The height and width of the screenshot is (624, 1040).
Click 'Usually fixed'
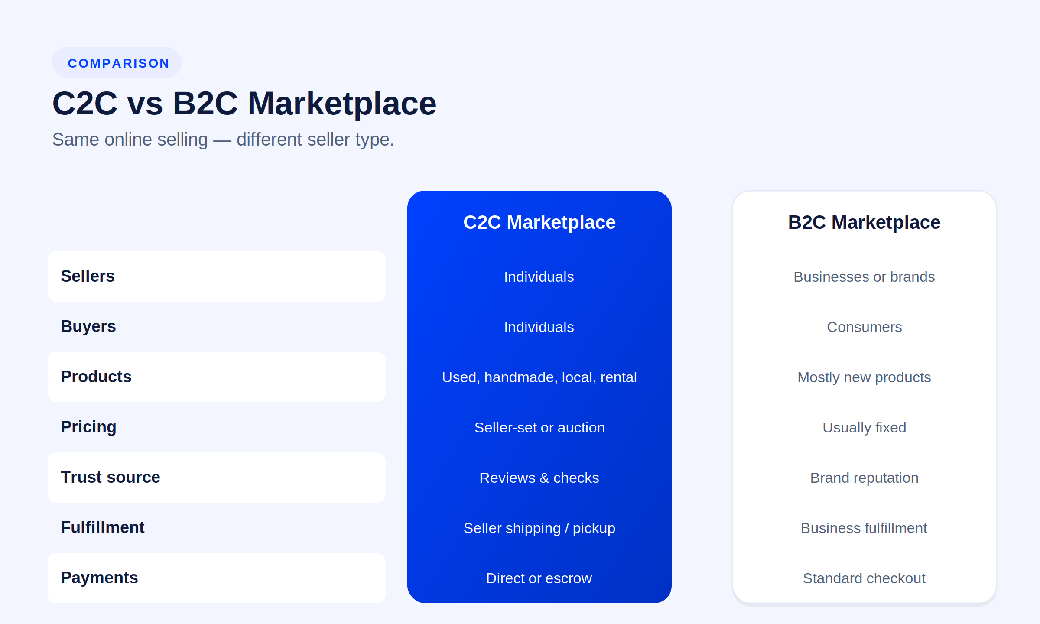864,428
